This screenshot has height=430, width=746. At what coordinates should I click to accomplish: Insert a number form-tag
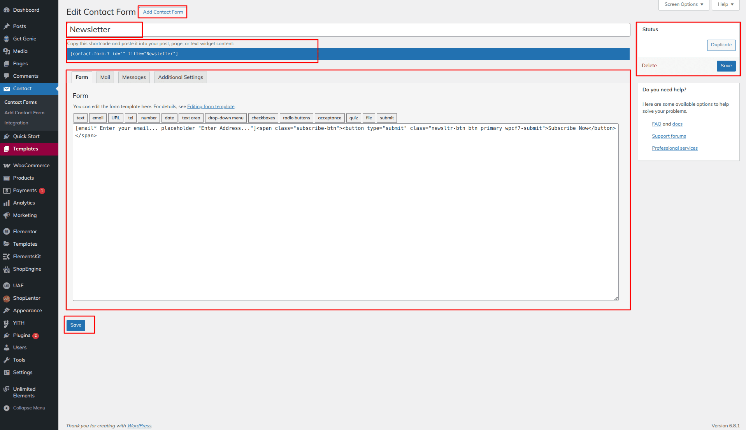tap(149, 118)
